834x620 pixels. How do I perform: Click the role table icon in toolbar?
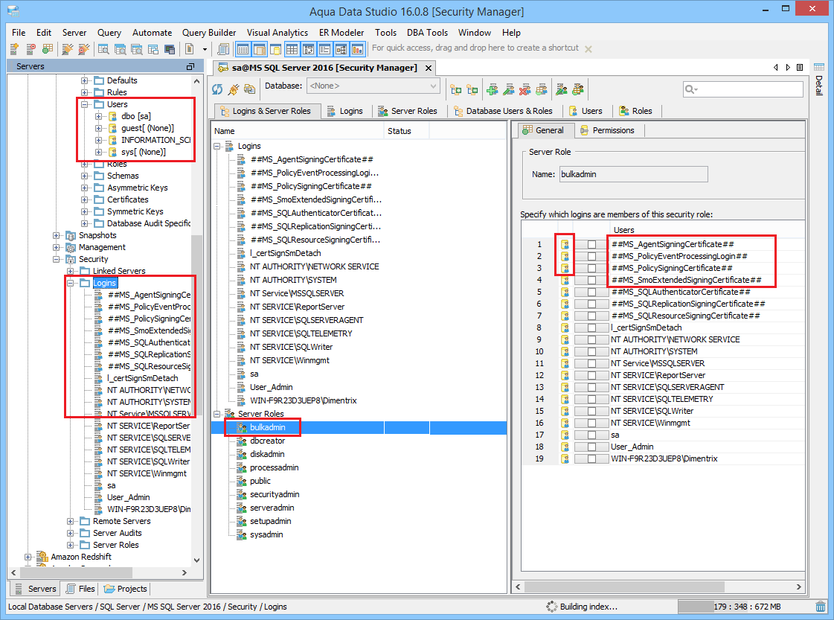pyautogui.click(x=578, y=89)
